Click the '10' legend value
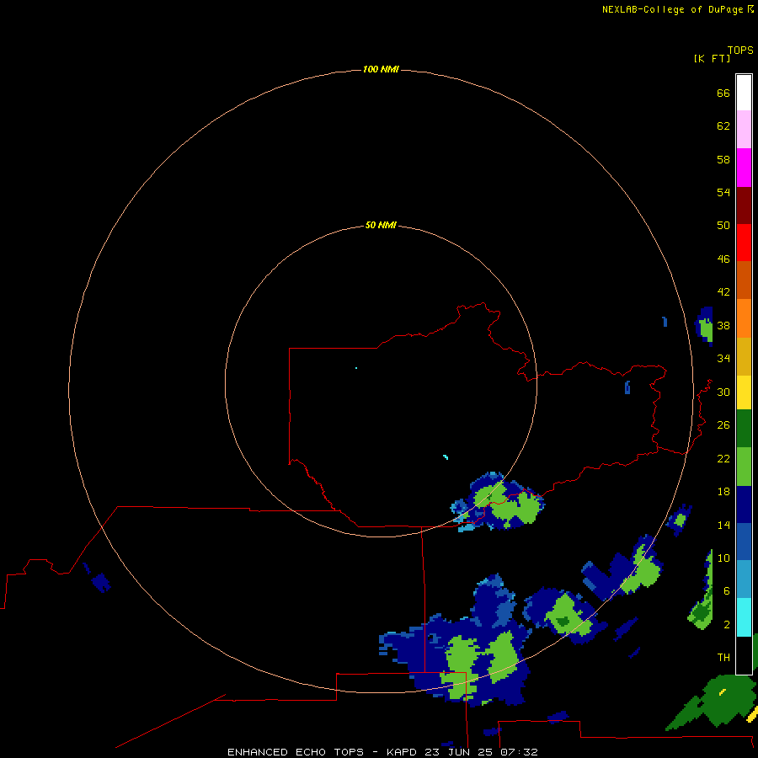Viewport: 758px width, 758px height. pos(723,558)
